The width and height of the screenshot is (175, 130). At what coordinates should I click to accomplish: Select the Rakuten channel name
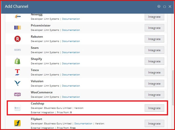[x=37, y=37]
